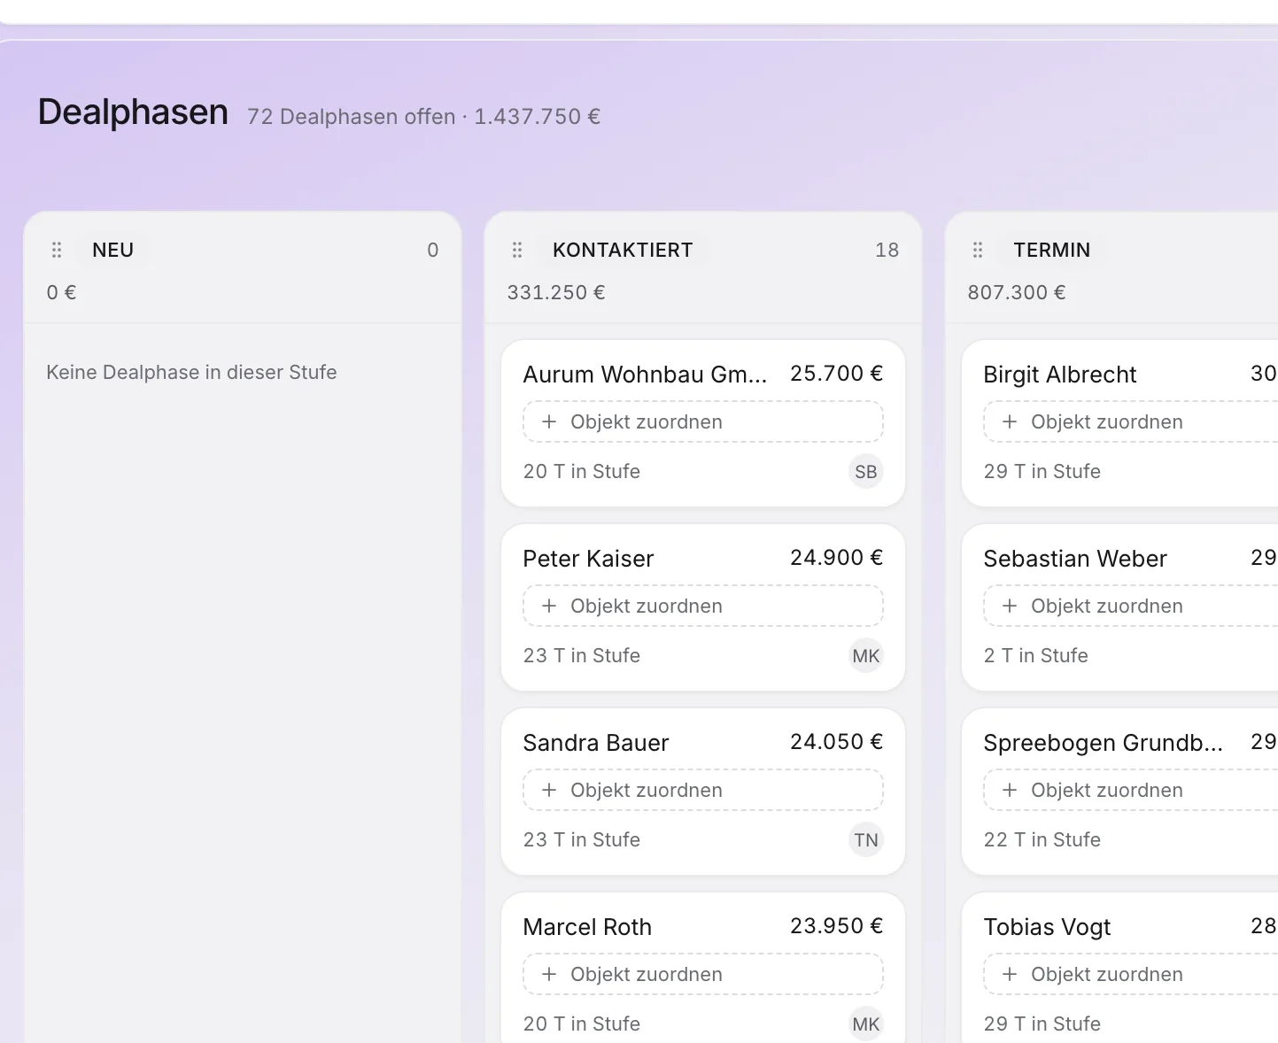Select the TERMIN stage label
Image resolution: width=1278 pixels, height=1043 pixels.
(x=1052, y=250)
